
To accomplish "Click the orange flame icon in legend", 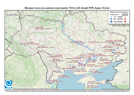I will point(125,21).
